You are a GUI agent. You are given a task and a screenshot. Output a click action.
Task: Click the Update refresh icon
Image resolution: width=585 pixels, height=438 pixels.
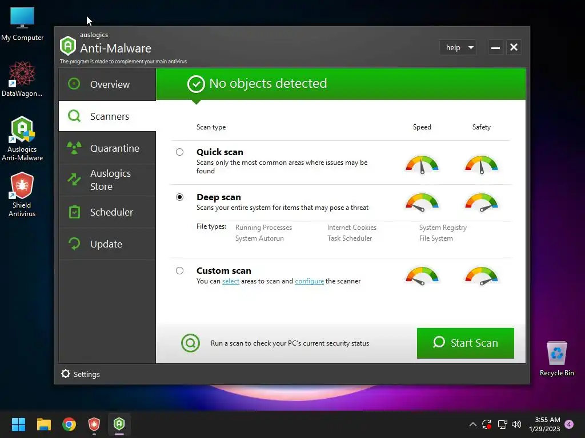tap(74, 244)
